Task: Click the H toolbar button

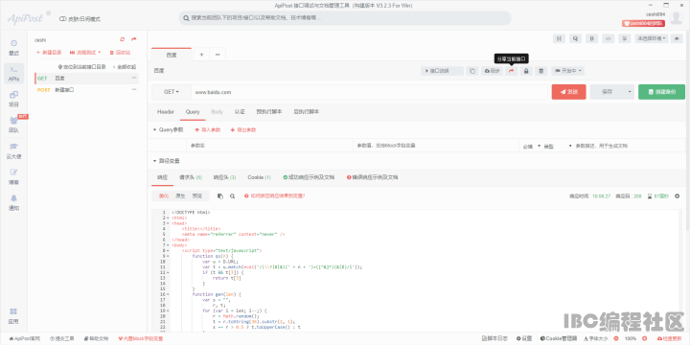Action: click(559, 38)
